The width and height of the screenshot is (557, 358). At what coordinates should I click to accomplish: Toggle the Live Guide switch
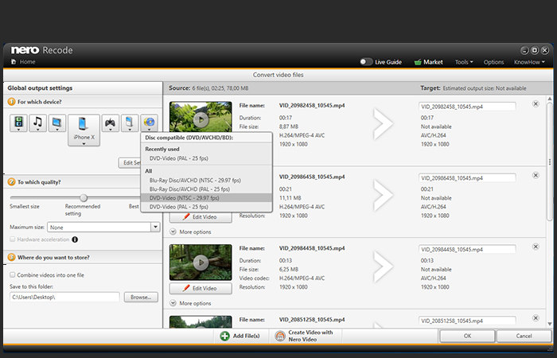click(x=366, y=61)
